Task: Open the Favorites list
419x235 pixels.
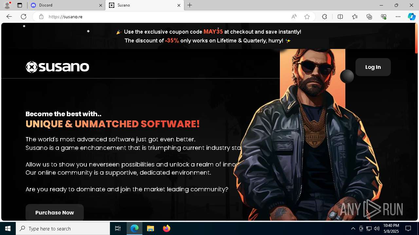Action: (355, 17)
